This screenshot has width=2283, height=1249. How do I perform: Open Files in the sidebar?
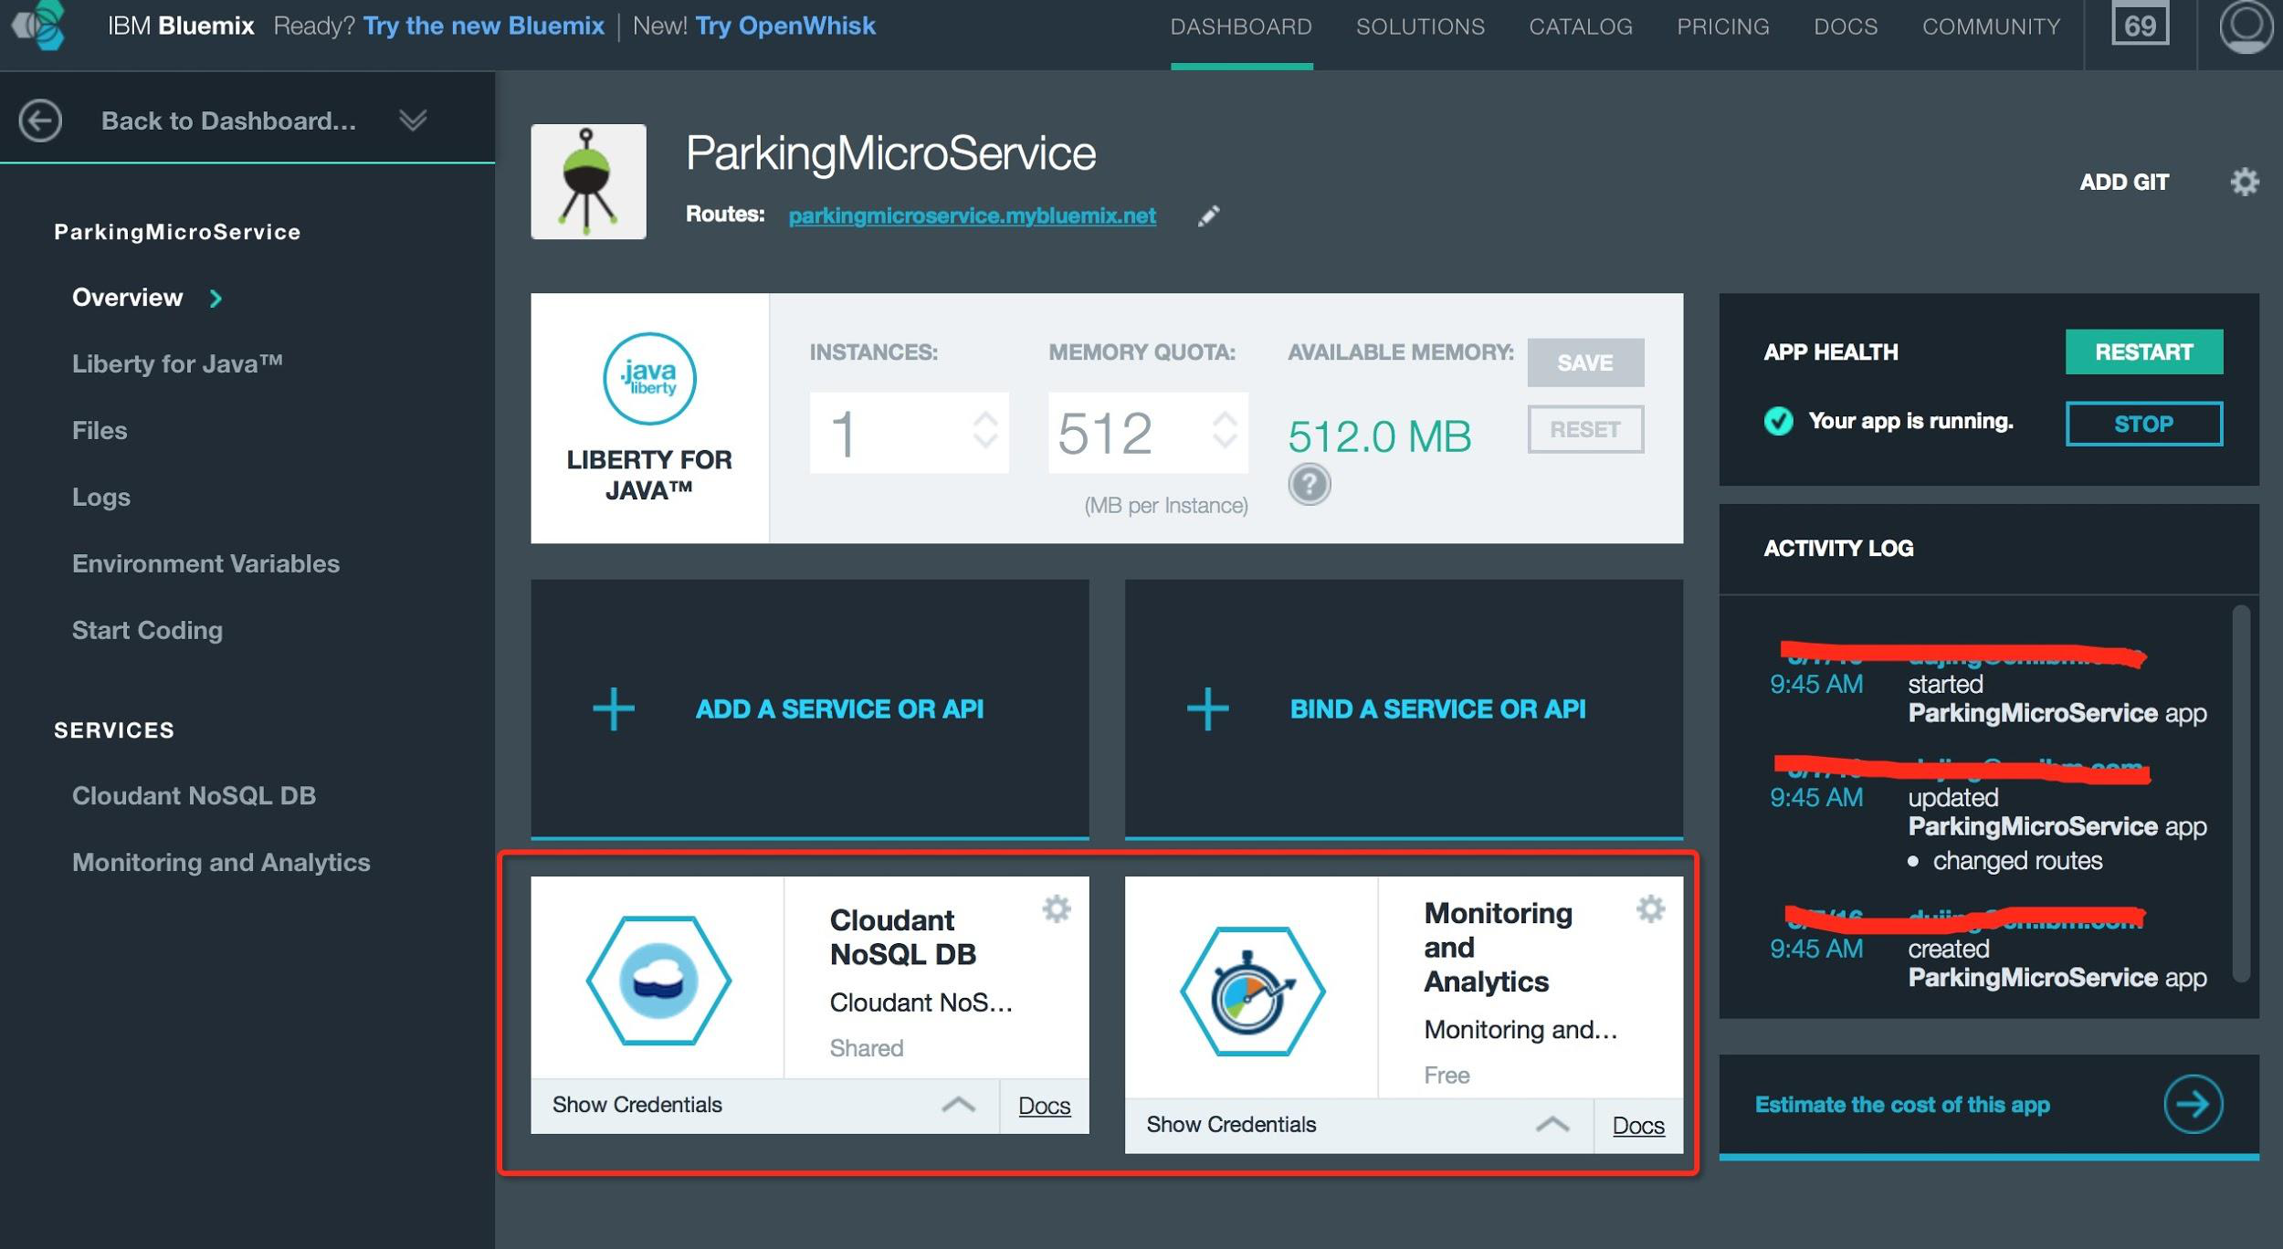tap(100, 430)
